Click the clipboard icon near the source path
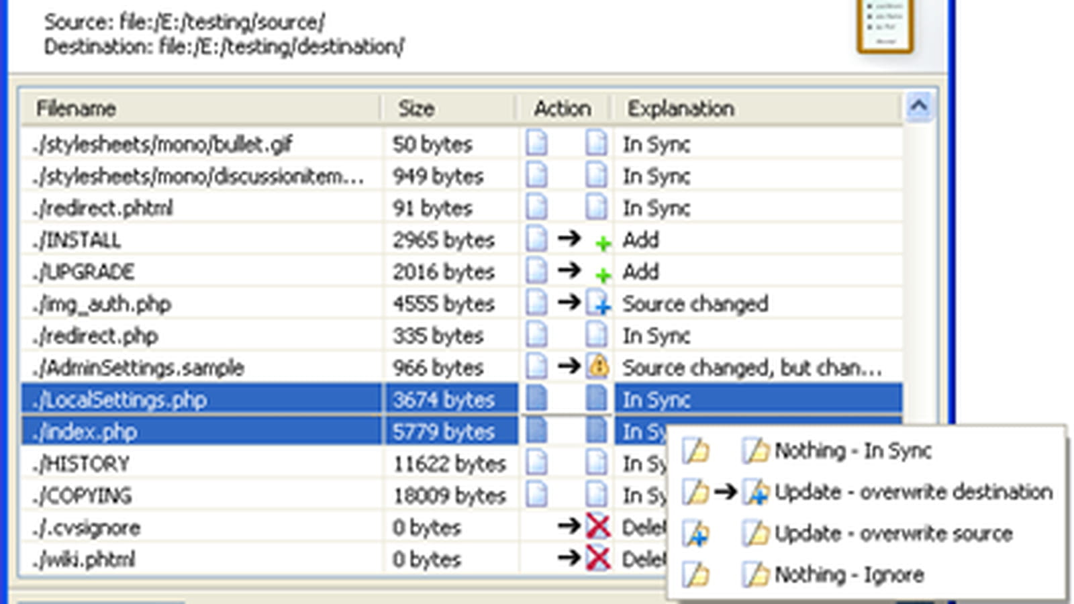Screen dimensions: 1074x604 (885, 25)
